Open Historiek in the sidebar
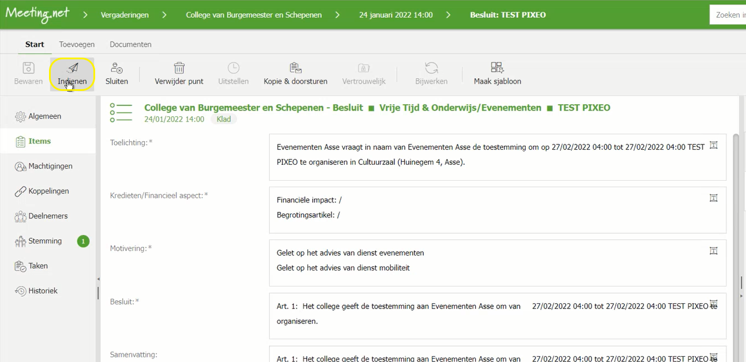 pos(43,291)
